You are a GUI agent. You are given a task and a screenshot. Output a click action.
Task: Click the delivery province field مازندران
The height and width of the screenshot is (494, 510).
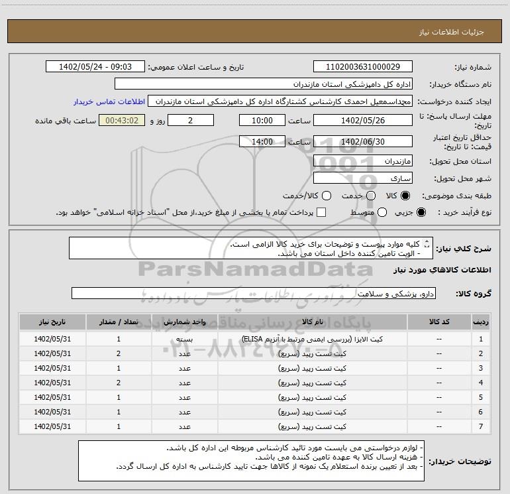(x=363, y=161)
